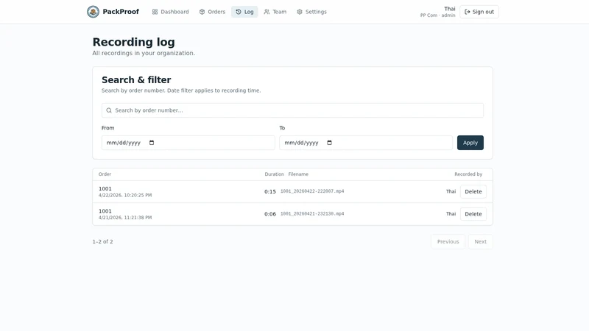This screenshot has width=589, height=331.
Task: Click the Sign out arrow icon
Action: coord(468,12)
